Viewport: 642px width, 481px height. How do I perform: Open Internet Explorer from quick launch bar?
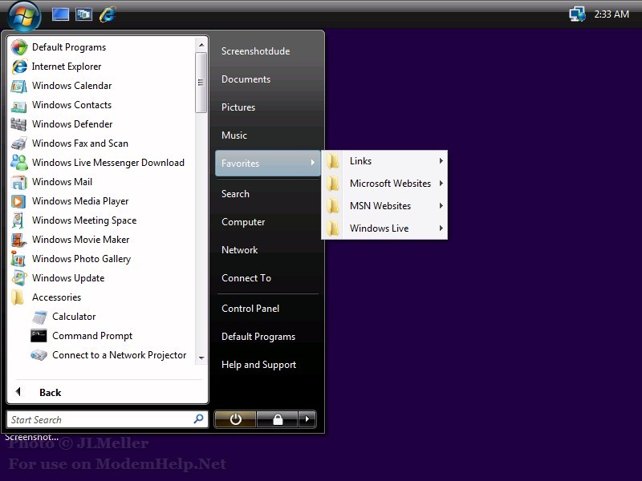(107, 14)
